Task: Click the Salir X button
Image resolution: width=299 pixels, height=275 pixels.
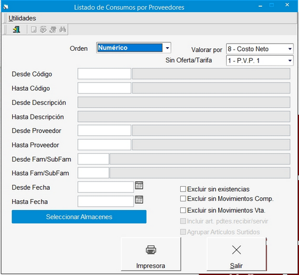Action: pos(237,254)
